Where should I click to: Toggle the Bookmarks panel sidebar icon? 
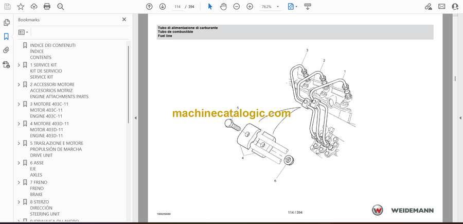(x=7, y=37)
